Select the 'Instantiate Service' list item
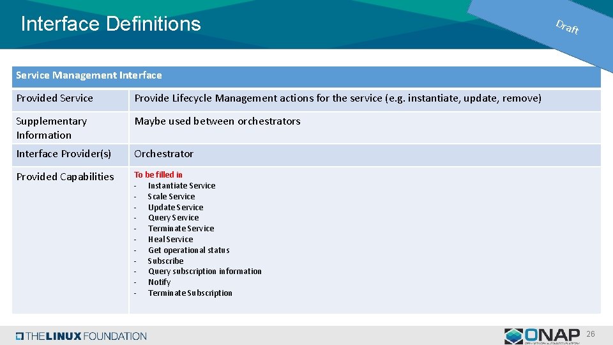613x345 pixels. [182, 186]
